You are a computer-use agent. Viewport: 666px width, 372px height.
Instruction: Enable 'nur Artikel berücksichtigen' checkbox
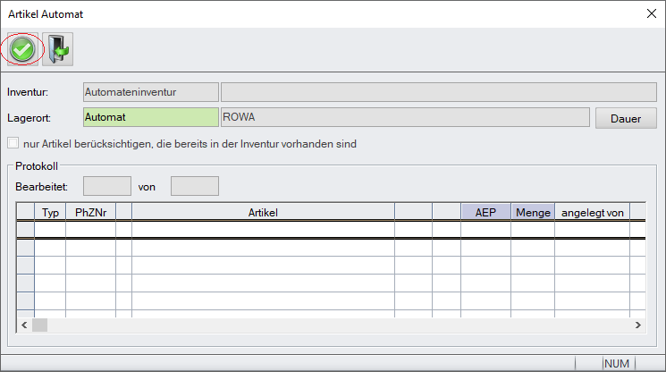13,143
